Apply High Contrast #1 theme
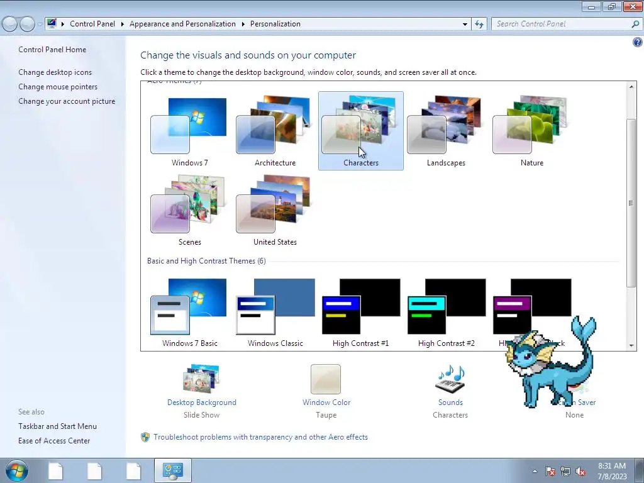 [x=360, y=313]
